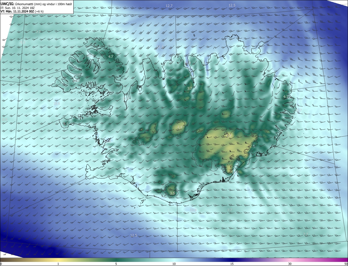Click the 1 tick on the colour scale

(x=58, y=264)
